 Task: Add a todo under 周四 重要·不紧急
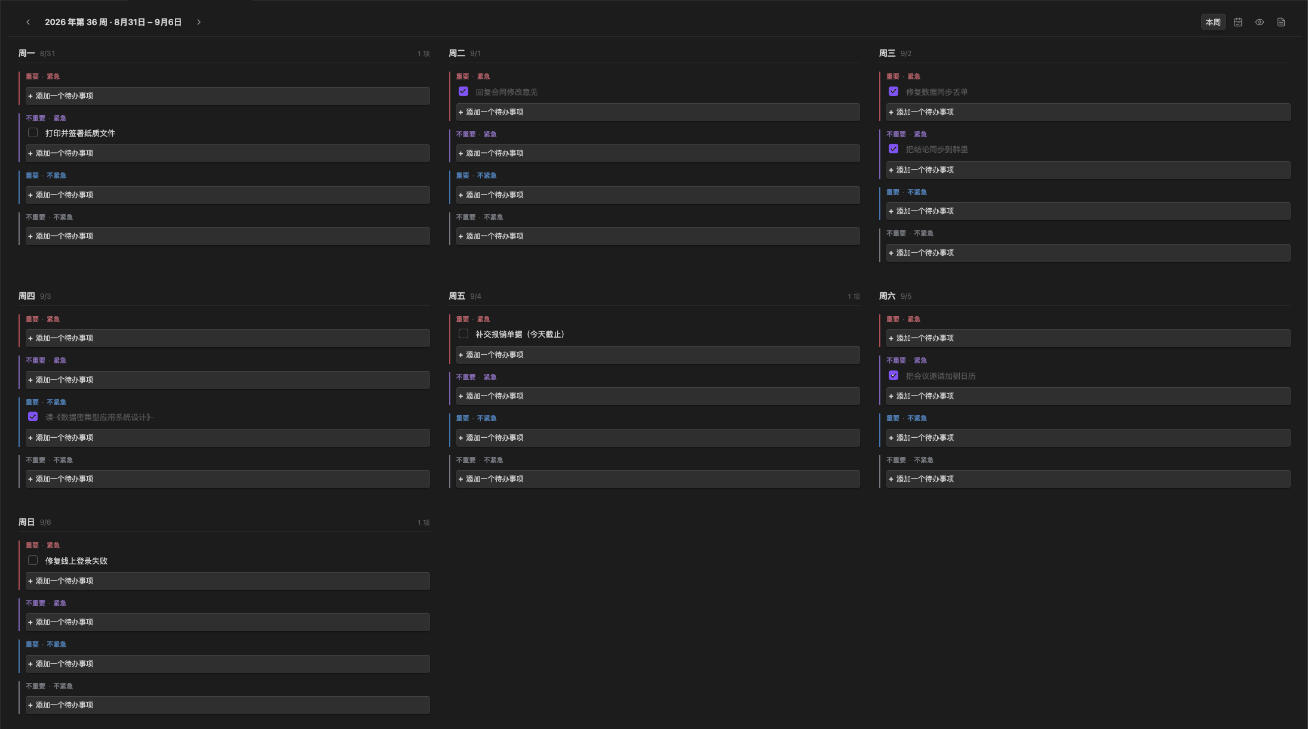point(228,438)
